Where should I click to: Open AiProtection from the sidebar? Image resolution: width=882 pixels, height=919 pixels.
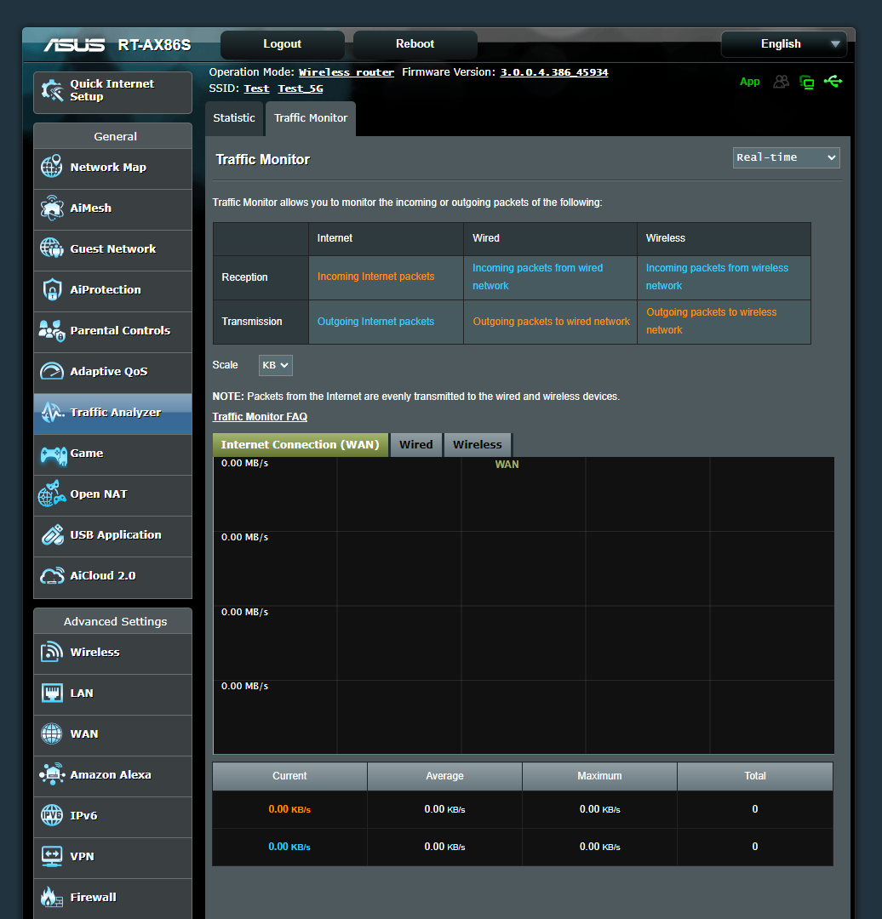[x=51, y=290]
